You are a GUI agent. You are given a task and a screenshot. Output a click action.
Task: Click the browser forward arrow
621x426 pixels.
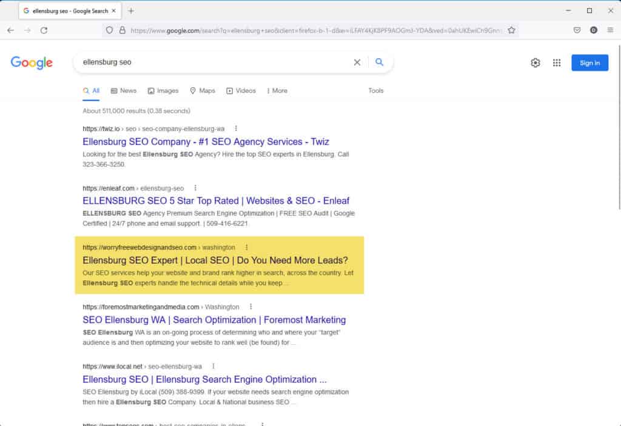point(27,30)
